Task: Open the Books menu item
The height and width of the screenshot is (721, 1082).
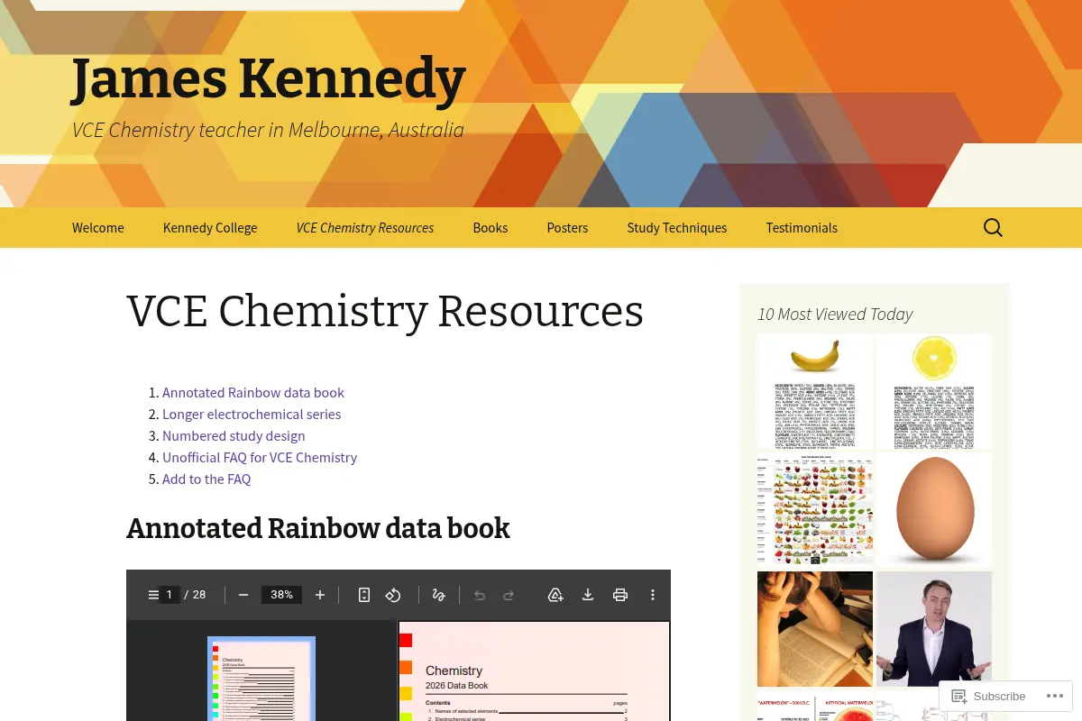Action: point(491,228)
